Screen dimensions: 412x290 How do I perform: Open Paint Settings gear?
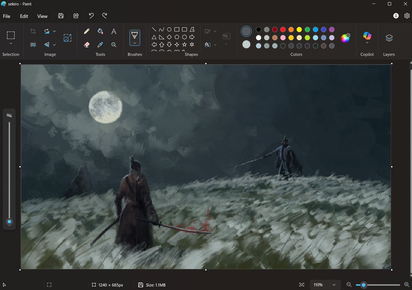point(407,16)
